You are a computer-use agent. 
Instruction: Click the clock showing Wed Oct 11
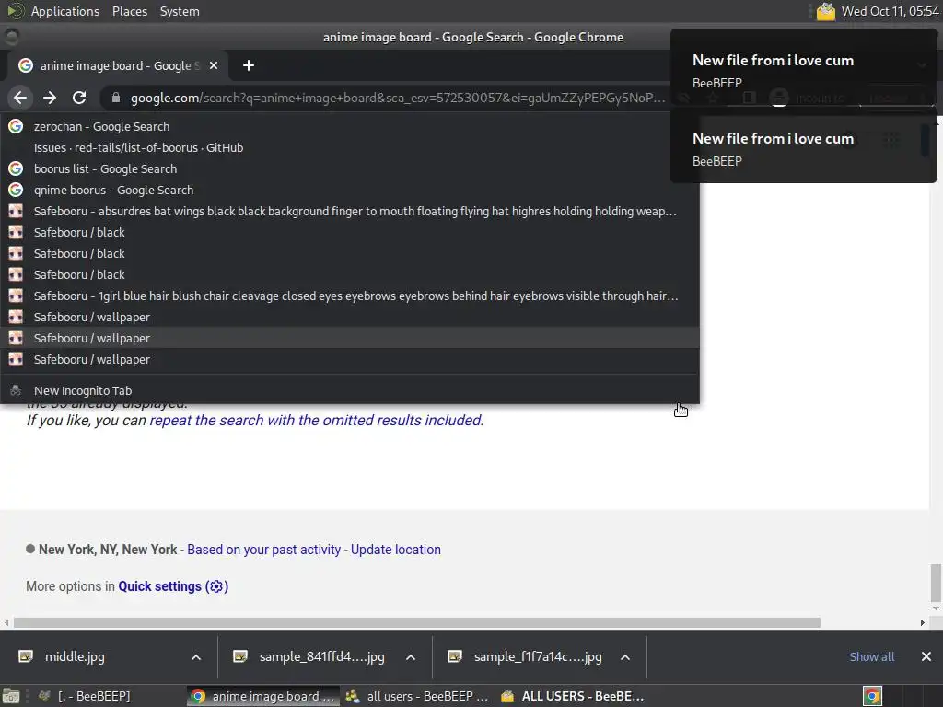(x=891, y=11)
